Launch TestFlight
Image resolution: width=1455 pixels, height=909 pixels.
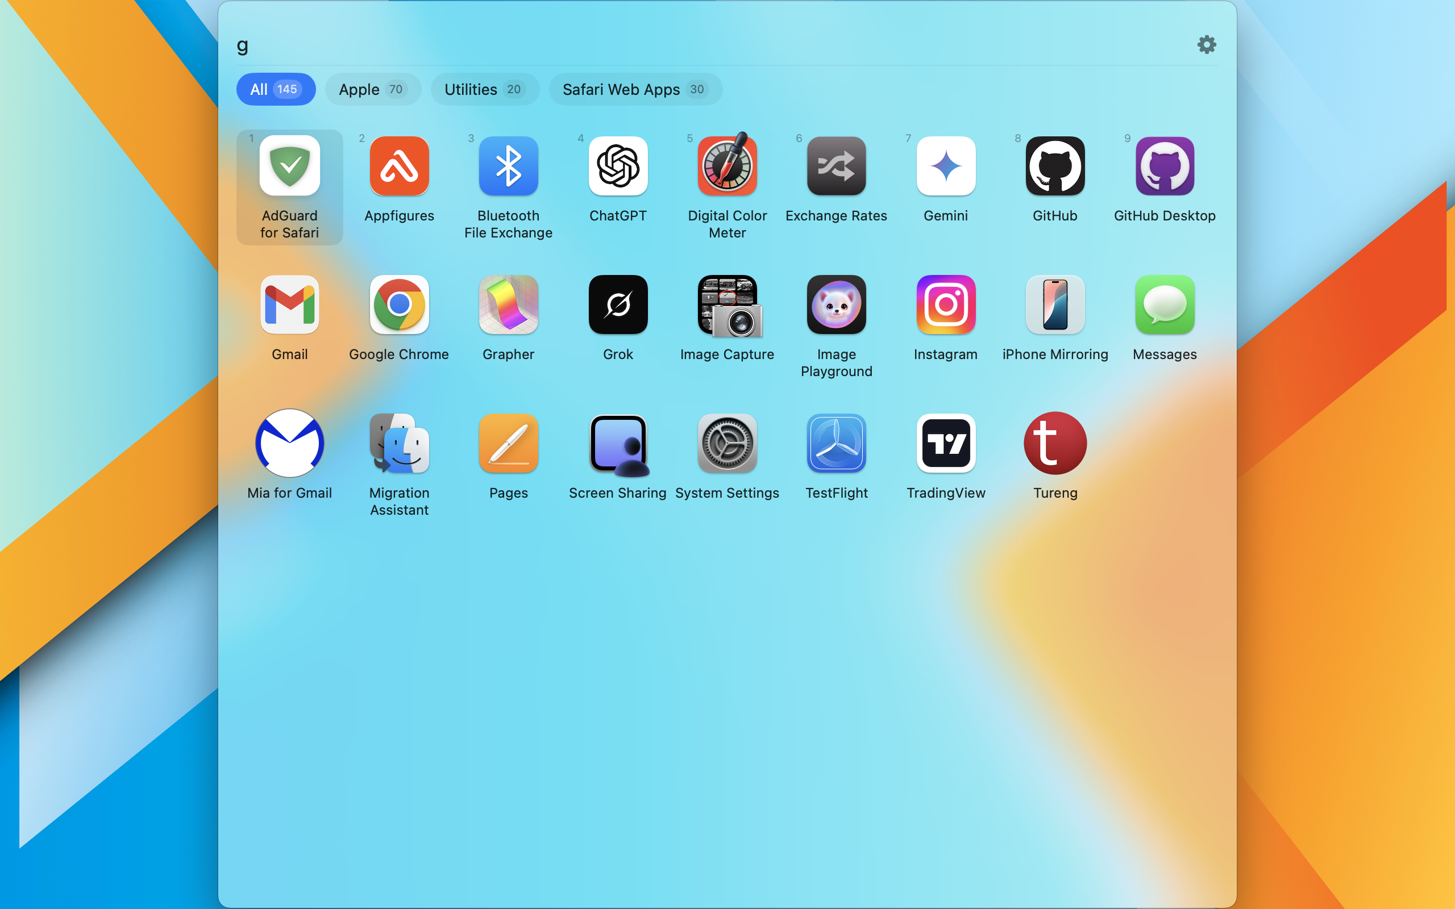click(x=835, y=443)
